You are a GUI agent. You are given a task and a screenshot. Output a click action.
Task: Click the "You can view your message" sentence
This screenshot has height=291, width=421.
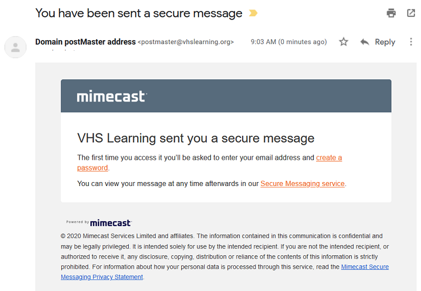point(168,184)
